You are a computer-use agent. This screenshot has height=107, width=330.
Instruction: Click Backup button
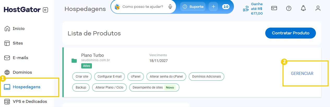81,87
